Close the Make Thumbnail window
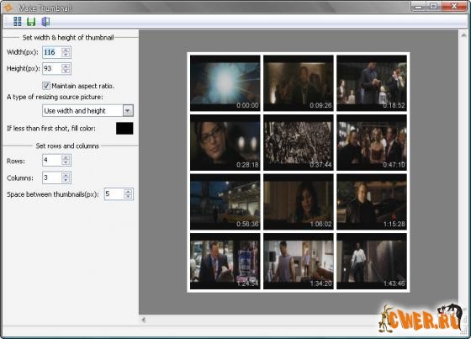This screenshot has height=339, width=471. 454,7
